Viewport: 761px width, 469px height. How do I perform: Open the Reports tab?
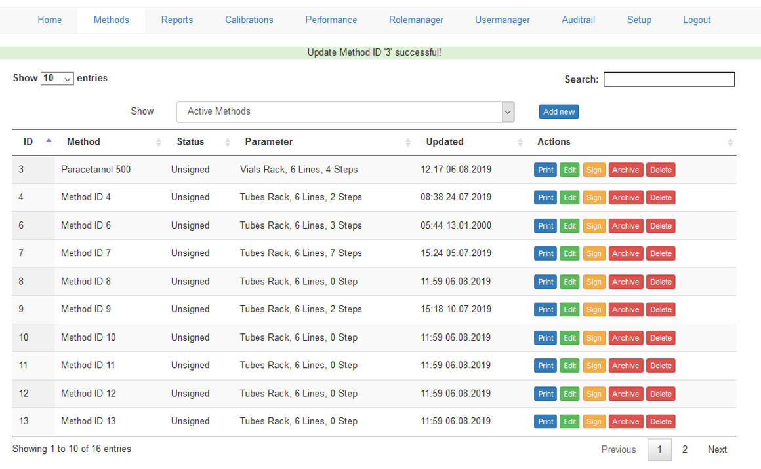177,20
